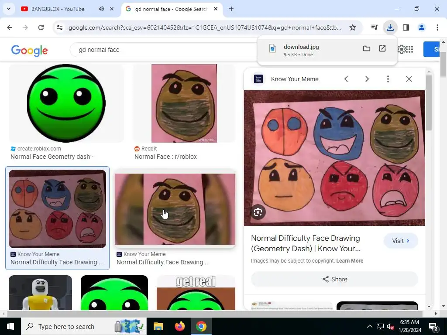Launch Firefox from the taskbar
447x335 pixels.
pyautogui.click(x=179, y=326)
